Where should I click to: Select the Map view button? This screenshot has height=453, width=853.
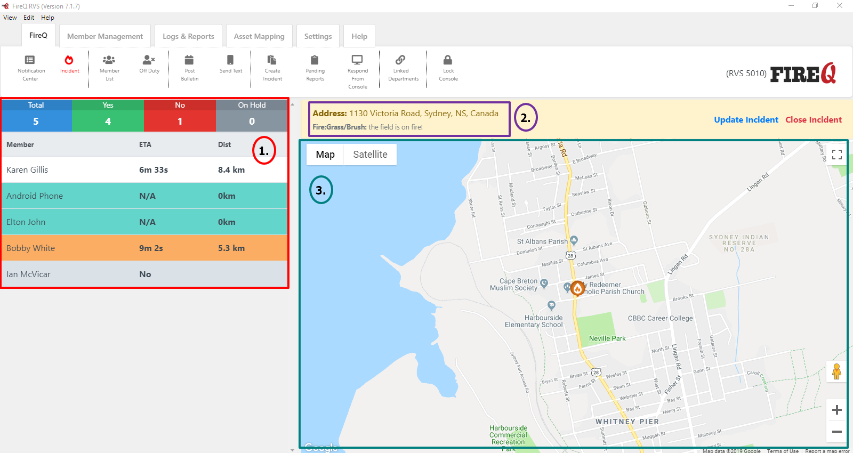(x=325, y=155)
